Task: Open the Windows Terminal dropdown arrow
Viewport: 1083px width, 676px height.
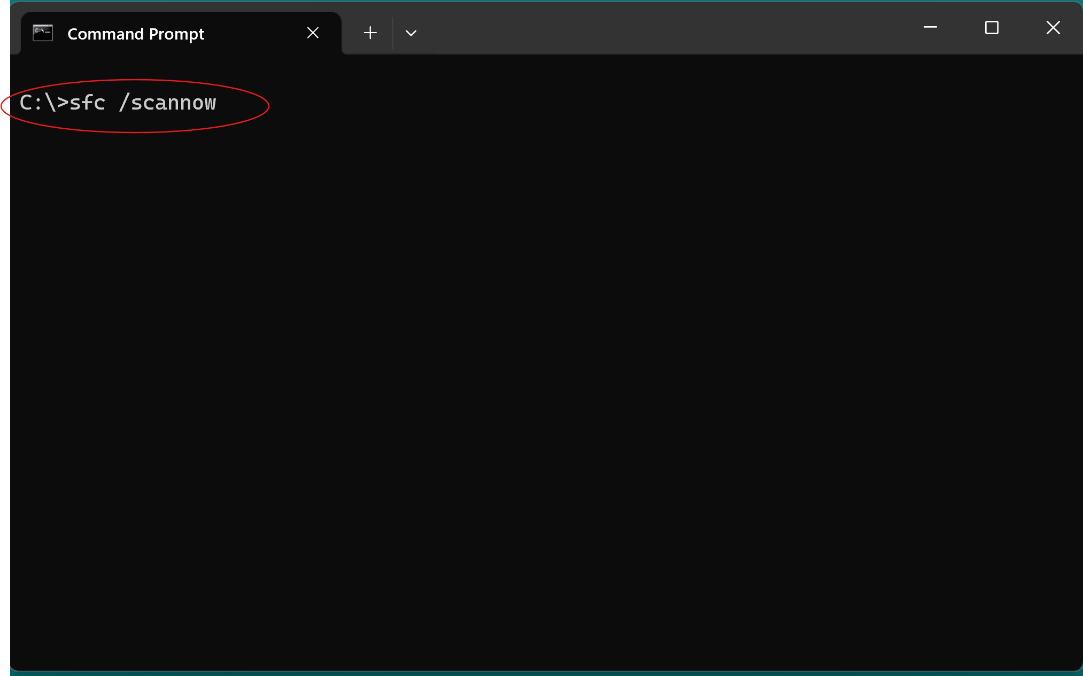Action: (411, 33)
